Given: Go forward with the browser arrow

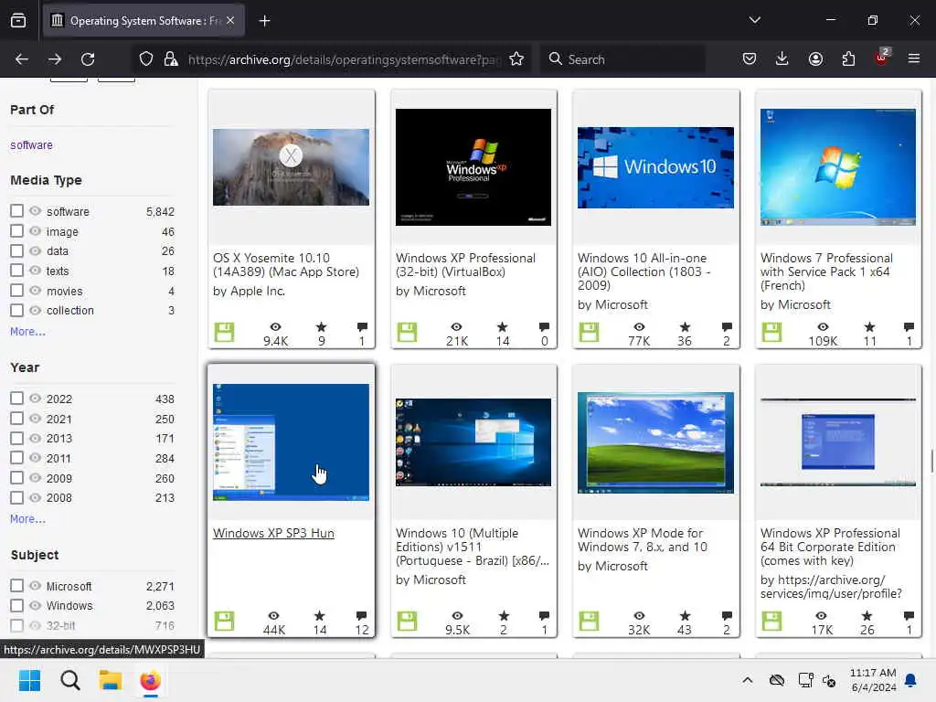Looking at the screenshot, I should [55, 59].
